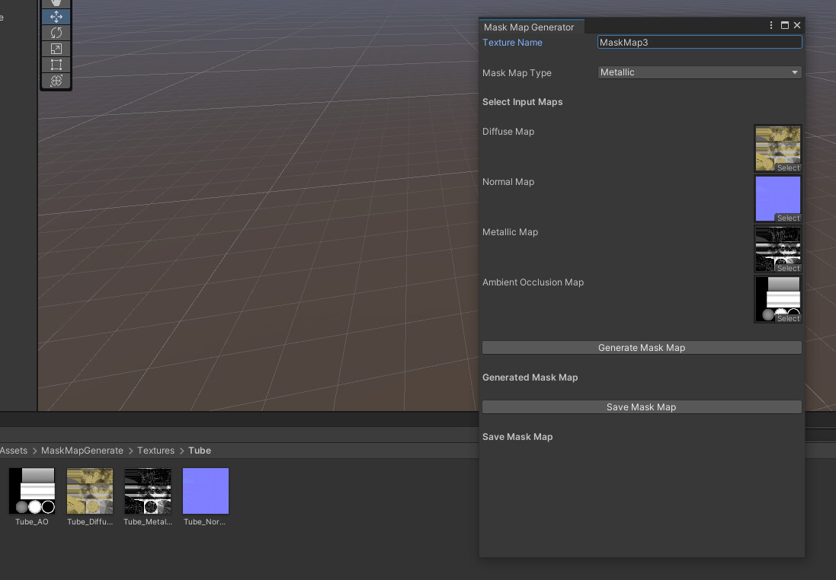Switch to the Mask Map Generator tab
The height and width of the screenshot is (580, 836).
(x=529, y=27)
